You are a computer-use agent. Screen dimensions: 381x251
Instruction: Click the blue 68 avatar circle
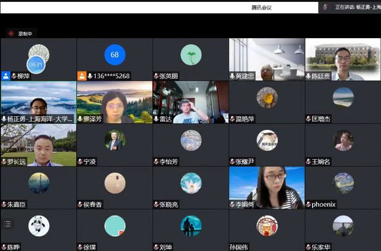(115, 55)
